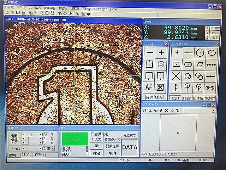Open the 測定(M) menu

[x=63, y=8]
